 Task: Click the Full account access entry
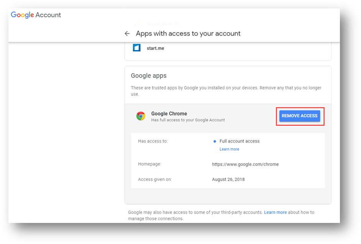pos(240,141)
